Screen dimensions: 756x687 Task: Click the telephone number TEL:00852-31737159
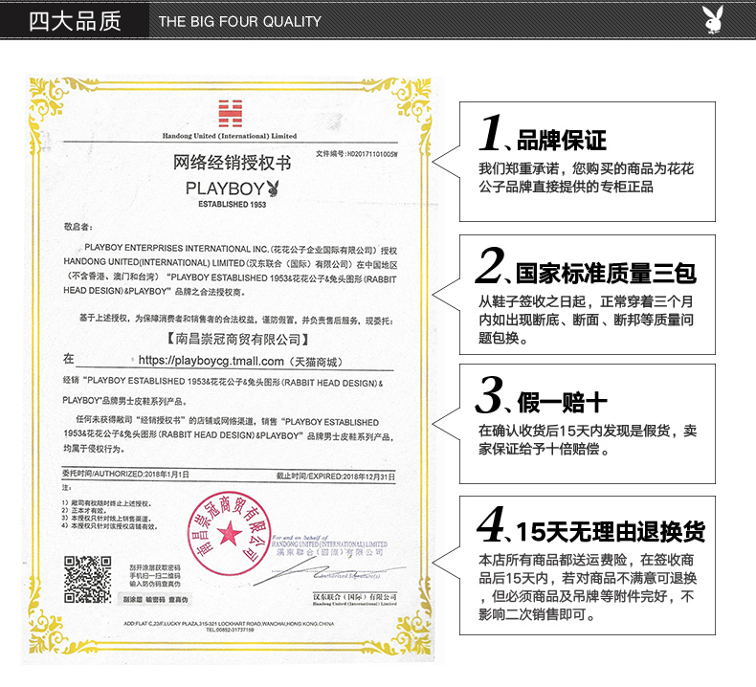[x=230, y=630]
